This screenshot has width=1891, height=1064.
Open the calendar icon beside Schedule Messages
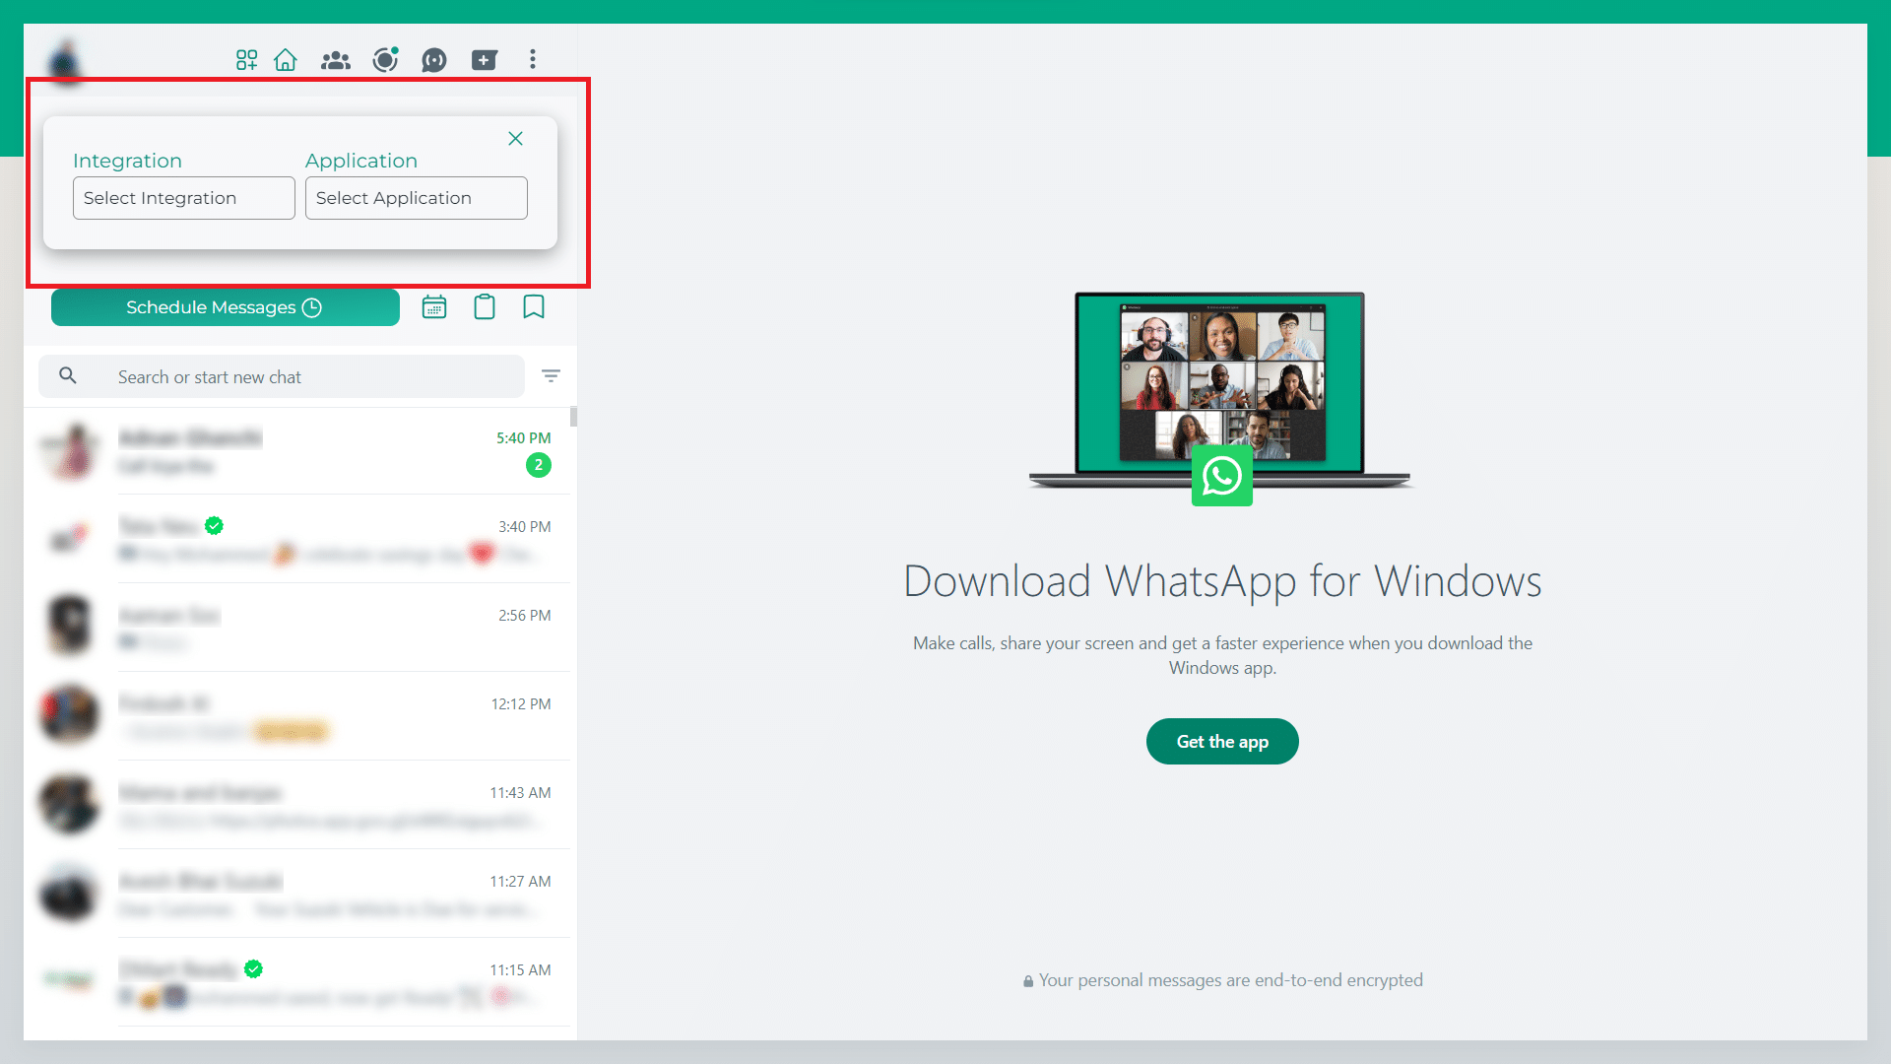click(434, 307)
